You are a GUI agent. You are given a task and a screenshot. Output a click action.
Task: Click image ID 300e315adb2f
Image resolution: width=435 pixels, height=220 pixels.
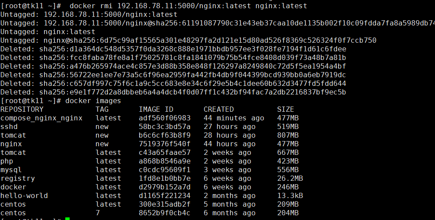point(165,204)
